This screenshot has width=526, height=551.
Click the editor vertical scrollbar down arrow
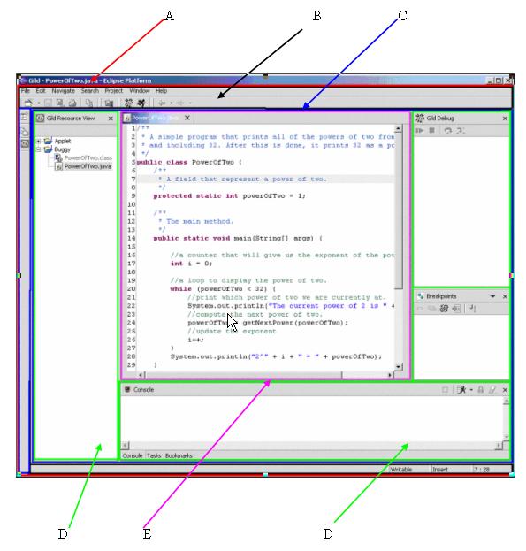pos(398,367)
